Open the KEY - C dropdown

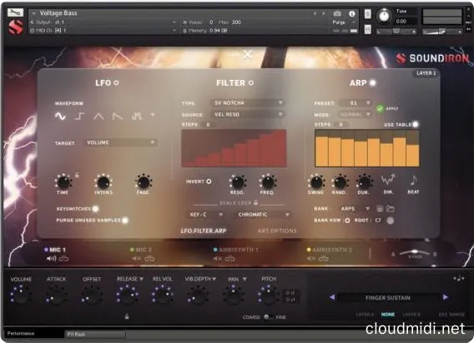coord(205,215)
